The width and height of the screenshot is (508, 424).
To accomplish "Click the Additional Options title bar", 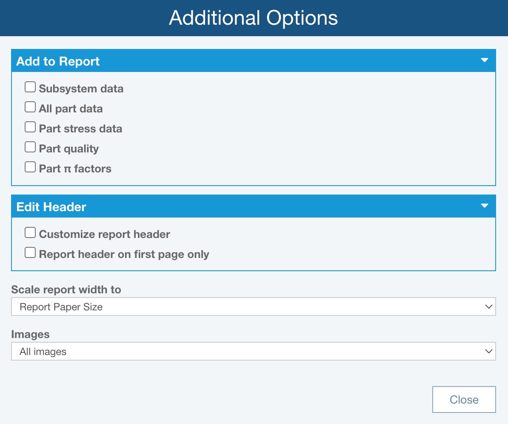I will (x=254, y=18).
